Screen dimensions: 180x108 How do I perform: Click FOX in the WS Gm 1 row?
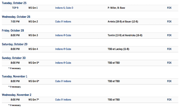(x=169, y=8)
